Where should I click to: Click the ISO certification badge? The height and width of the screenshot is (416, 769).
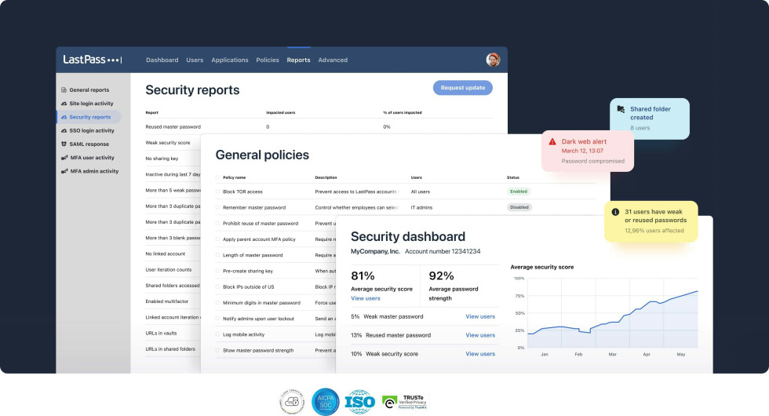[x=359, y=401]
